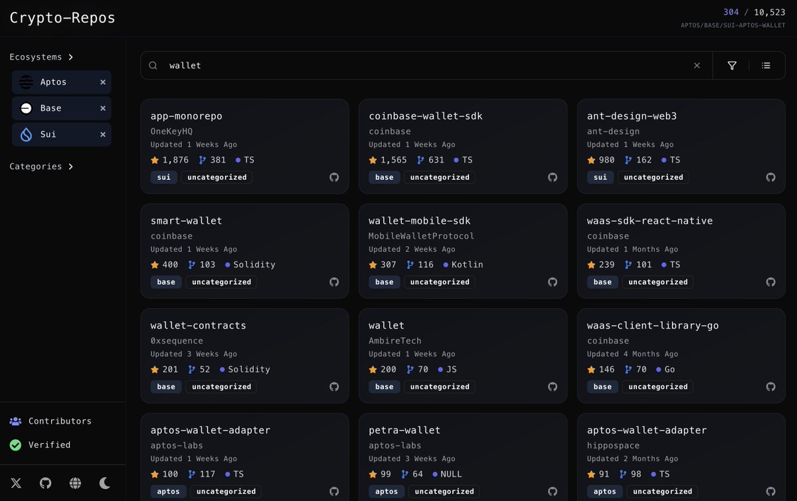
Task: Click 0xsequence owner name
Action: tap(177, 341)
